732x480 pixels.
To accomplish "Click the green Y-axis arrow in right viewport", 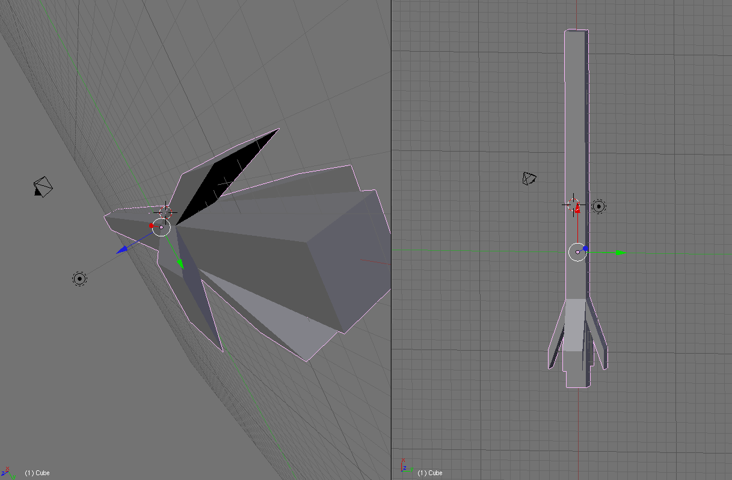I will pos(620,253).
